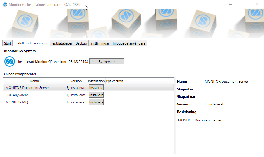Click 'Ej installerat' in the MONITOR MQ row

(76, 102)
